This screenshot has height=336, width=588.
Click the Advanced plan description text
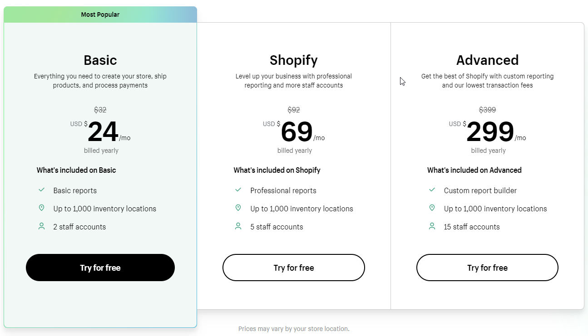(488, 80)
